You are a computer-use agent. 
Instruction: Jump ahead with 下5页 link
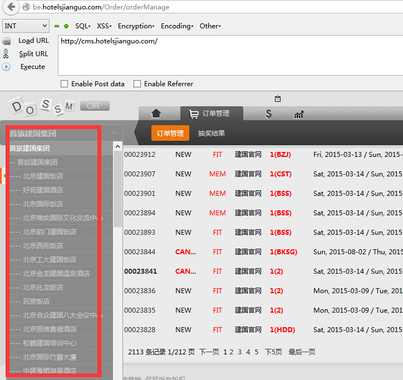(x=273, y=352)
